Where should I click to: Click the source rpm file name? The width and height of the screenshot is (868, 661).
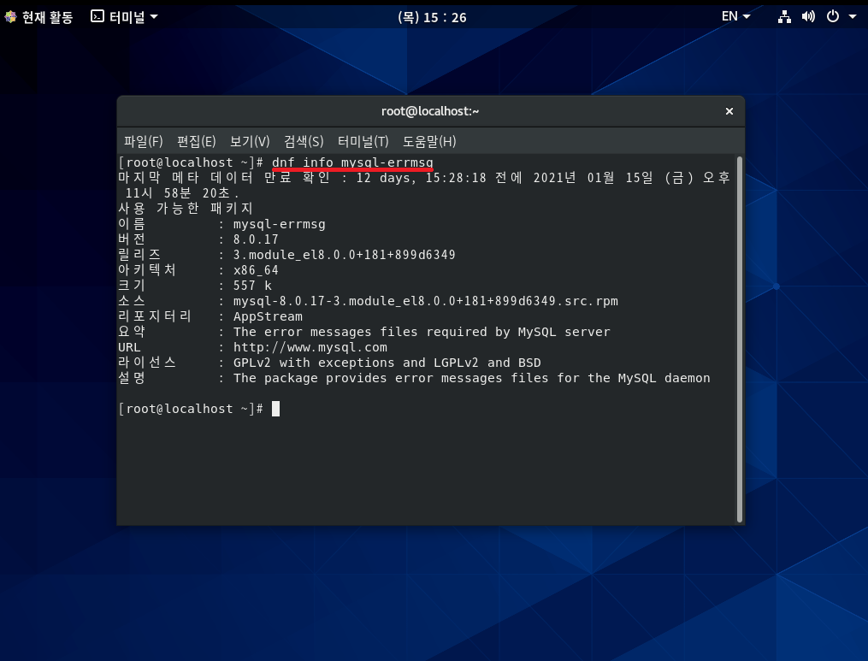(x=426, y=301)
